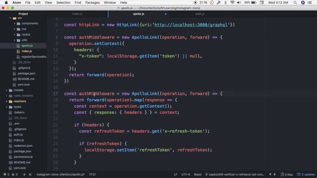Switch to the apollo.js editor tab

(x=139, y=14)
